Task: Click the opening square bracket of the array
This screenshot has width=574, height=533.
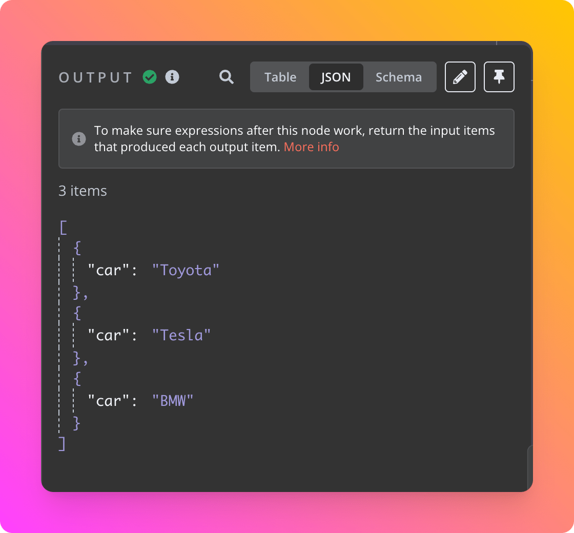Action: coord(64,228)
